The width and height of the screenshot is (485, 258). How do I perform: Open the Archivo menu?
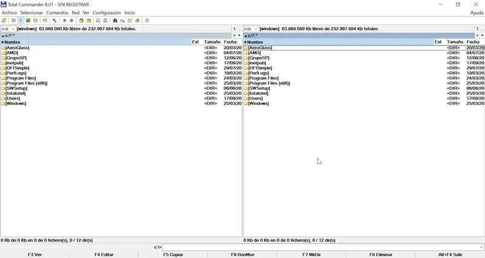(x=9, y=13)
